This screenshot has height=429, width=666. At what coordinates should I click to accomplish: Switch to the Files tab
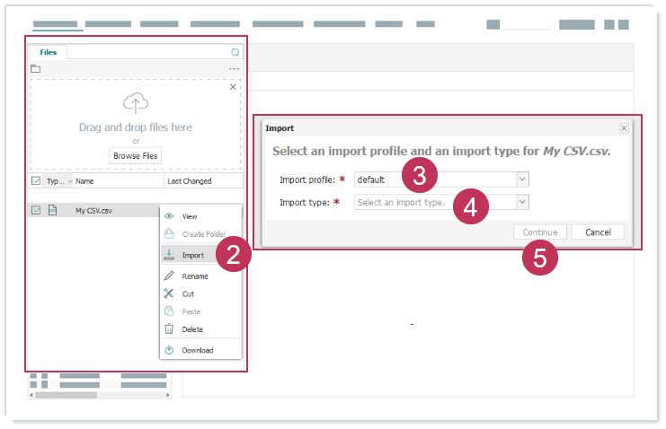point(48,52)
